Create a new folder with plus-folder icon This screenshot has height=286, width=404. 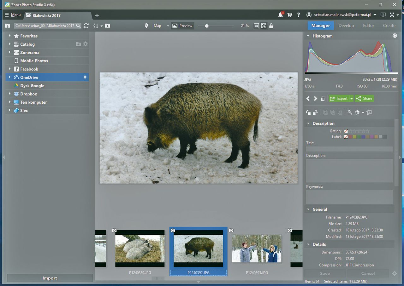tap(108, 26)
